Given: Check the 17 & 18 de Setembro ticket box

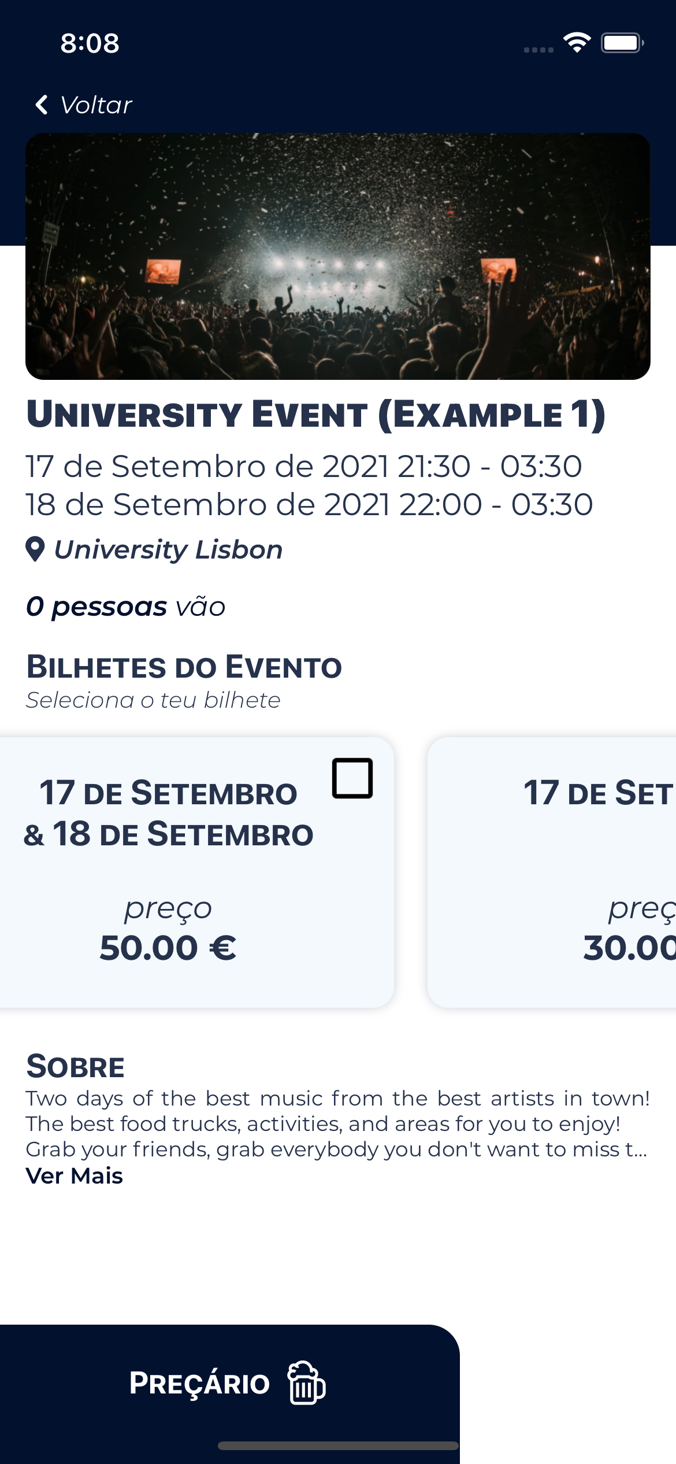Looking at the screenshot, I should [352, 778].
